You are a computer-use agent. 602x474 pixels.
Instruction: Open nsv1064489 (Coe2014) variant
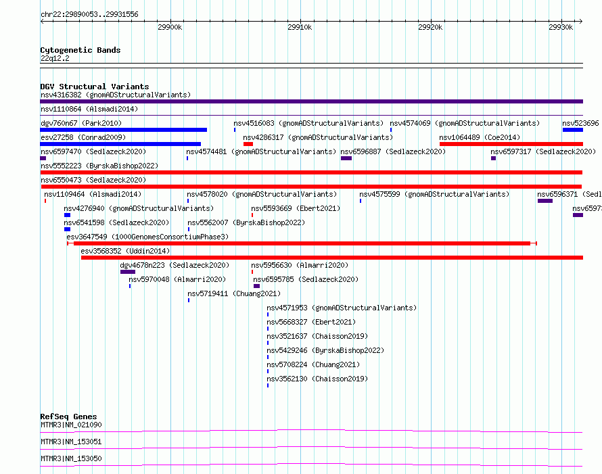point(480,137)
